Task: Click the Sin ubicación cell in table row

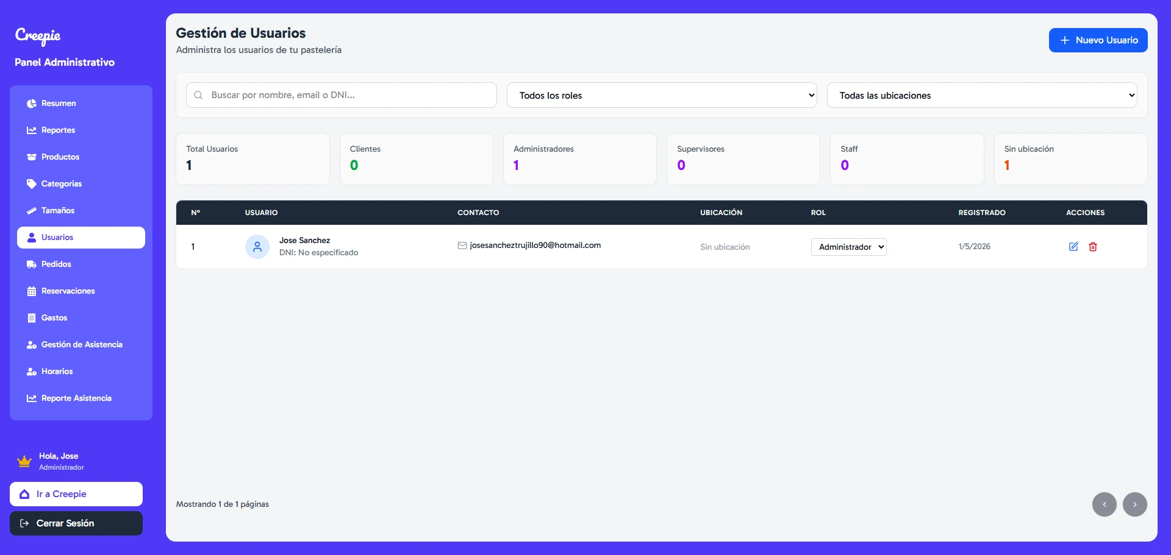Action: (725, 247)
